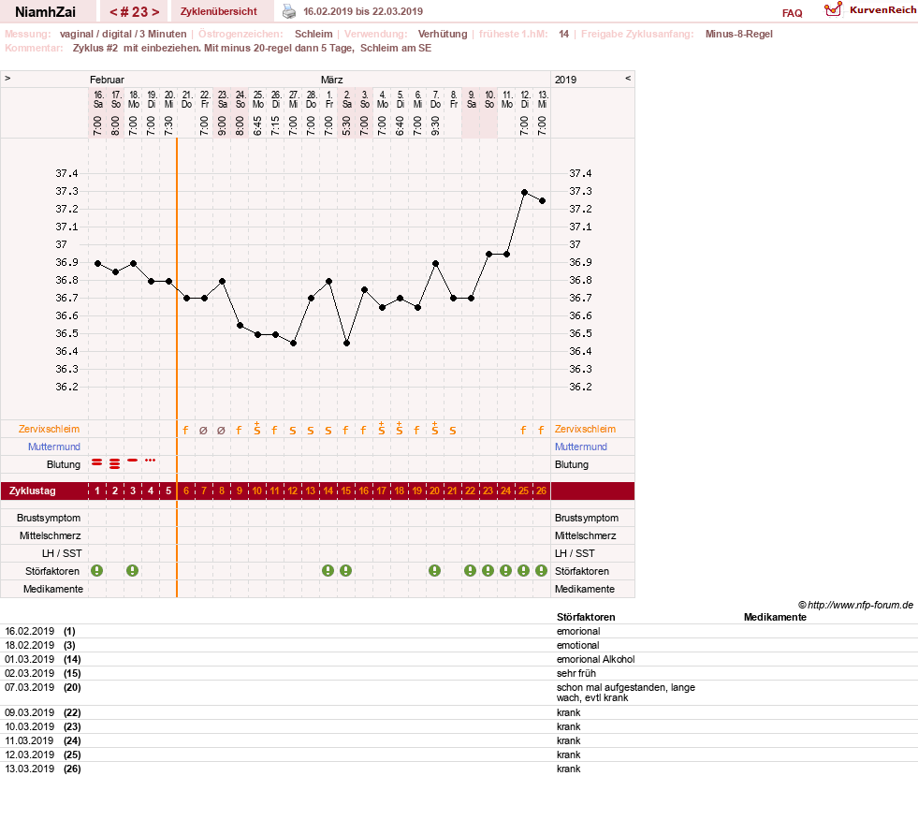Click mucus f symbol on cycle day 6
The height and width of the screenshot is (835, 918).
pos(185,431)
